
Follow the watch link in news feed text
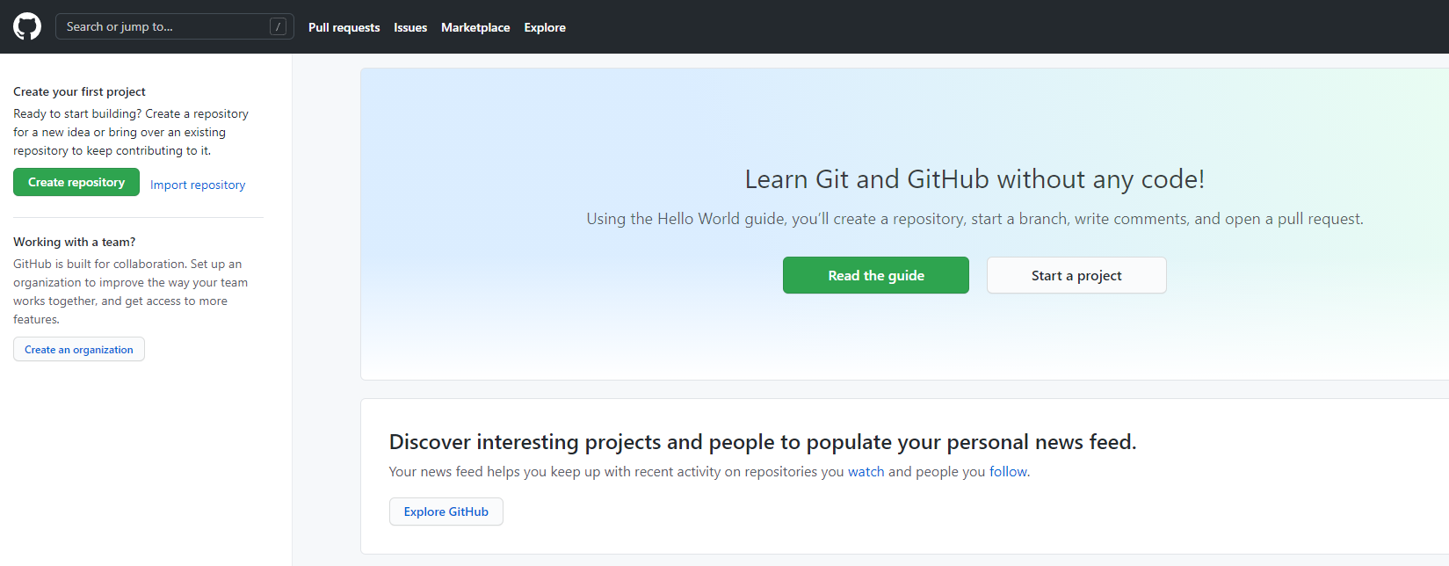point(866,472)
